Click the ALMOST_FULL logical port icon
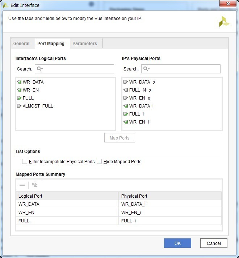239x258 pixels. [19, 106]
